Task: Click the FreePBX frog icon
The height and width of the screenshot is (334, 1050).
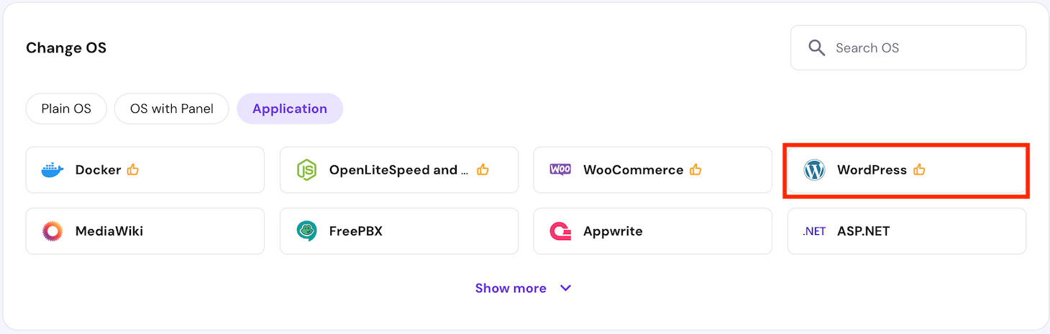Action: point(306,231)
